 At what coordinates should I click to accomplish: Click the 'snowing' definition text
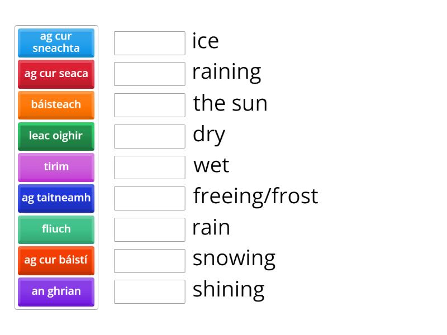coord(234,259)
